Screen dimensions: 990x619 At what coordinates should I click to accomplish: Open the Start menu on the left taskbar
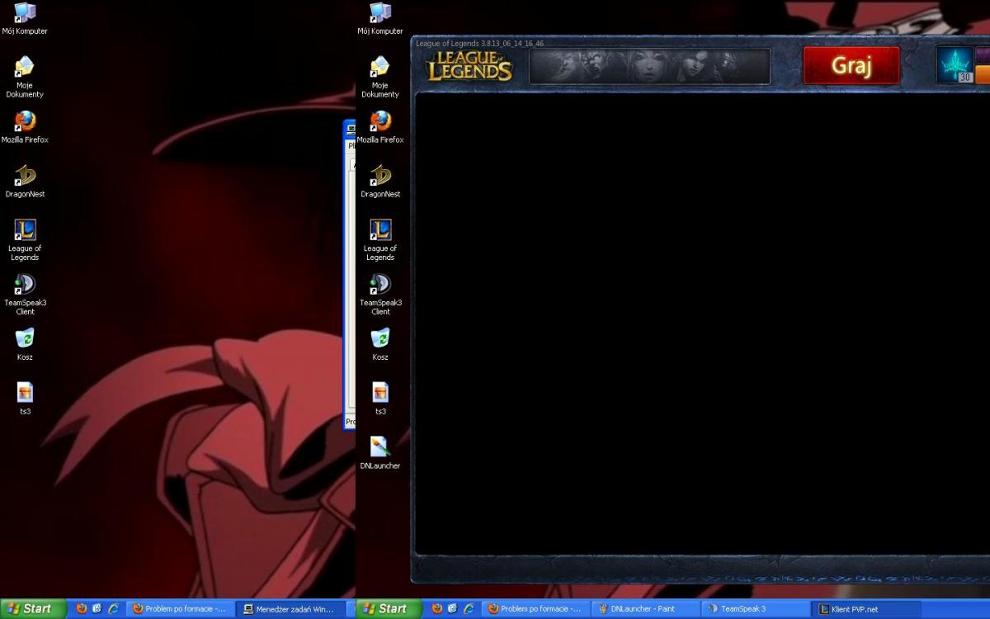33,608
